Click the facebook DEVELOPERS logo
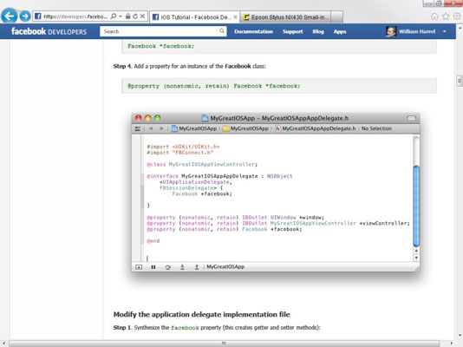463x347 pixels. pos(49,31)
